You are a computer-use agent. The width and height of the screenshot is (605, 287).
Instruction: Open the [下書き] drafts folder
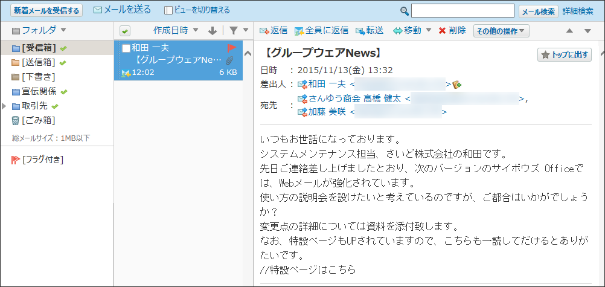33,77
